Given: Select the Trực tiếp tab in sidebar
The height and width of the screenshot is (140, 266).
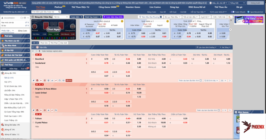Looking at the screenshot, I should pyautogui.click(x=24, y=69).
